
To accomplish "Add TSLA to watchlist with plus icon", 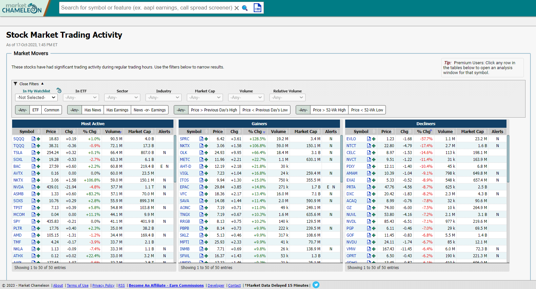I will click(39, 153).
